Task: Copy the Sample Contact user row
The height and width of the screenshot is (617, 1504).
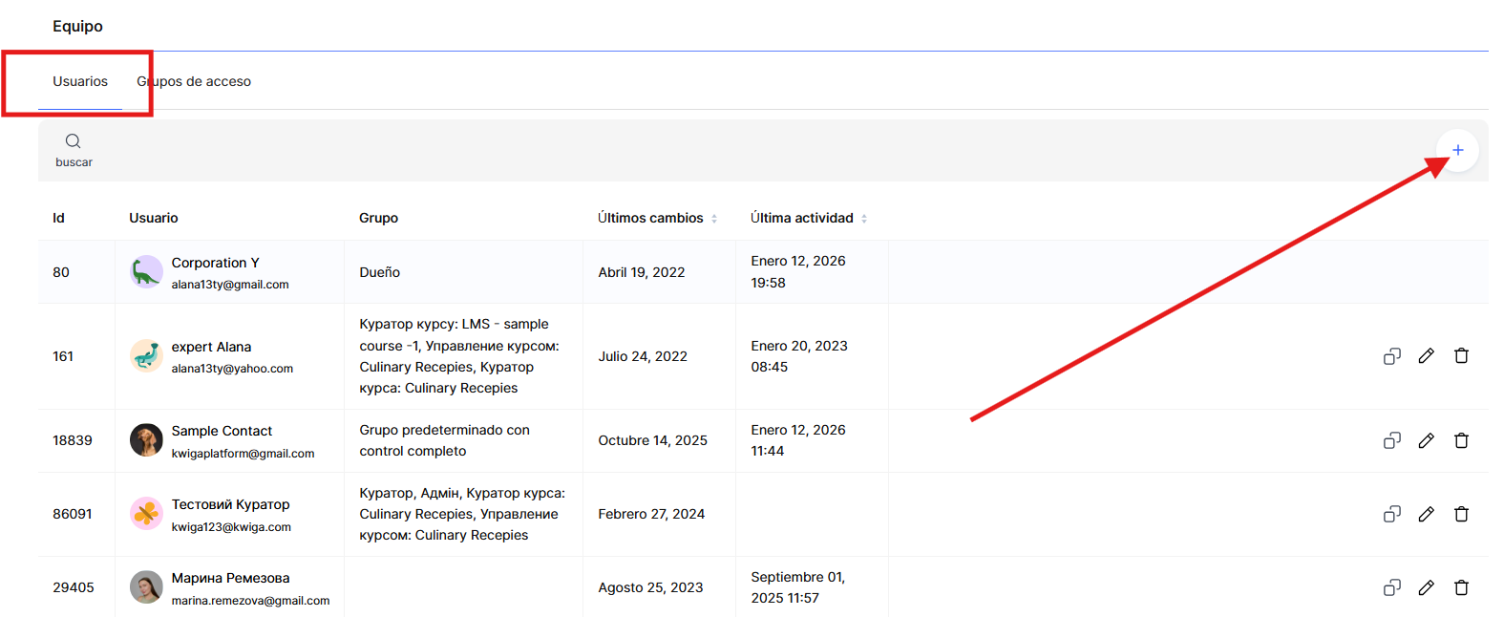Action: click(x=1391, y=440)
